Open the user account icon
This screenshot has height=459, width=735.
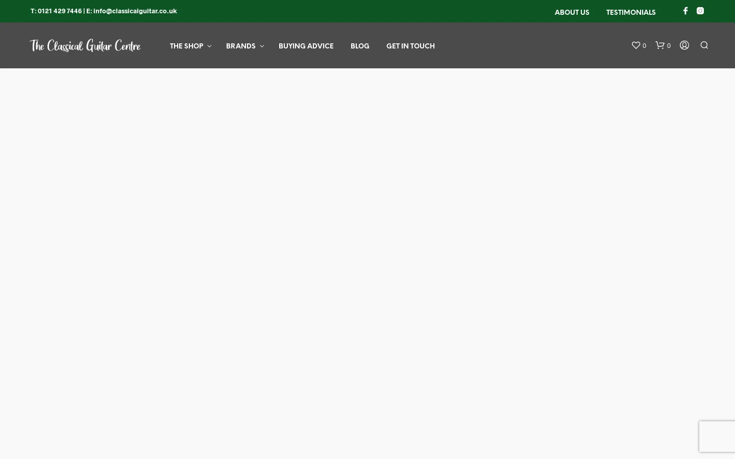click(x=684, y=45)
